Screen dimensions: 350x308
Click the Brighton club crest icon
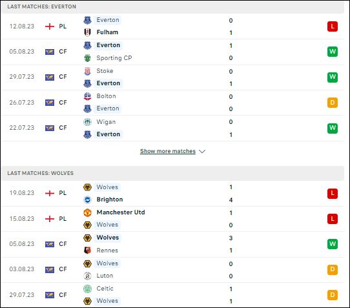(87, 200)
